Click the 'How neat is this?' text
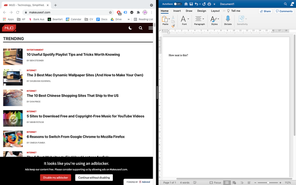The image size is (296, 185). [x=178, y=55]
